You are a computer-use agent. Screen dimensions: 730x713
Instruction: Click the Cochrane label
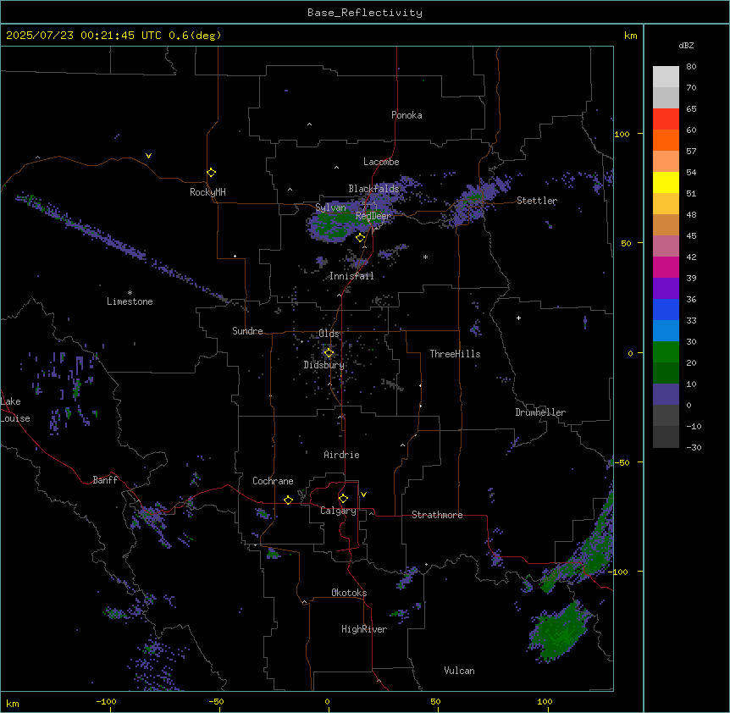pyautogui.click(x=273, y=481)
